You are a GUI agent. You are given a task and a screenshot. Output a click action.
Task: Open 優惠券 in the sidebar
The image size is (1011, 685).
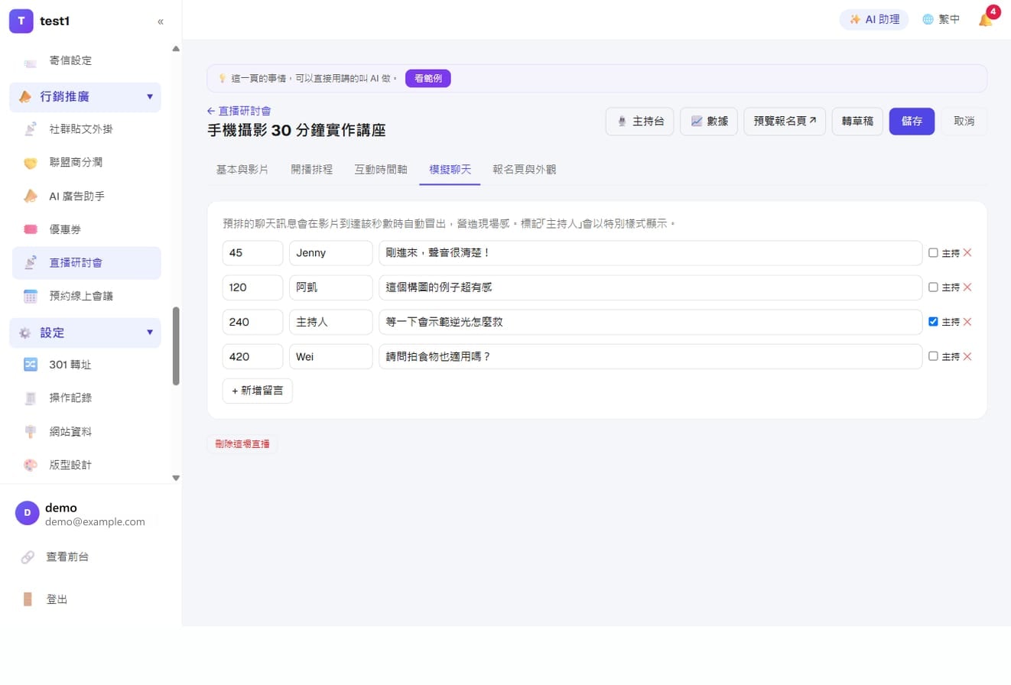coord(86,229)
